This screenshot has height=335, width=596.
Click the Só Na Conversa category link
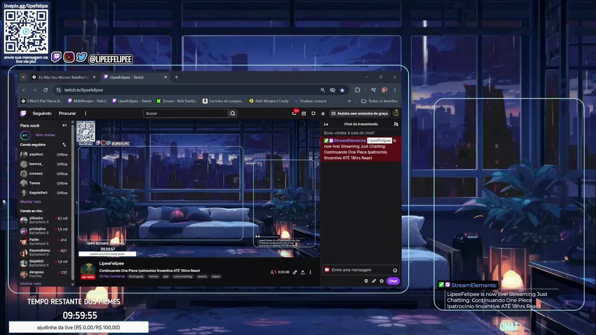(x=112, y=276)
